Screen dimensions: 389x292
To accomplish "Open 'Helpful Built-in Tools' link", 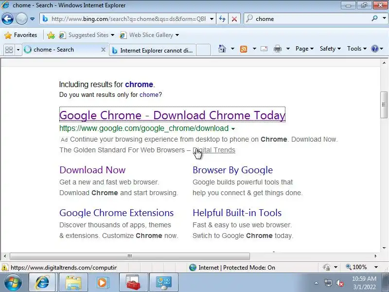I will [x=237, y=213].
